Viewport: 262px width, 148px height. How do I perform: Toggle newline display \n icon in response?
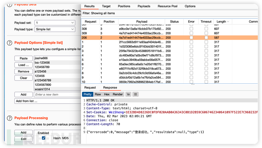click(x=128, y=94)
